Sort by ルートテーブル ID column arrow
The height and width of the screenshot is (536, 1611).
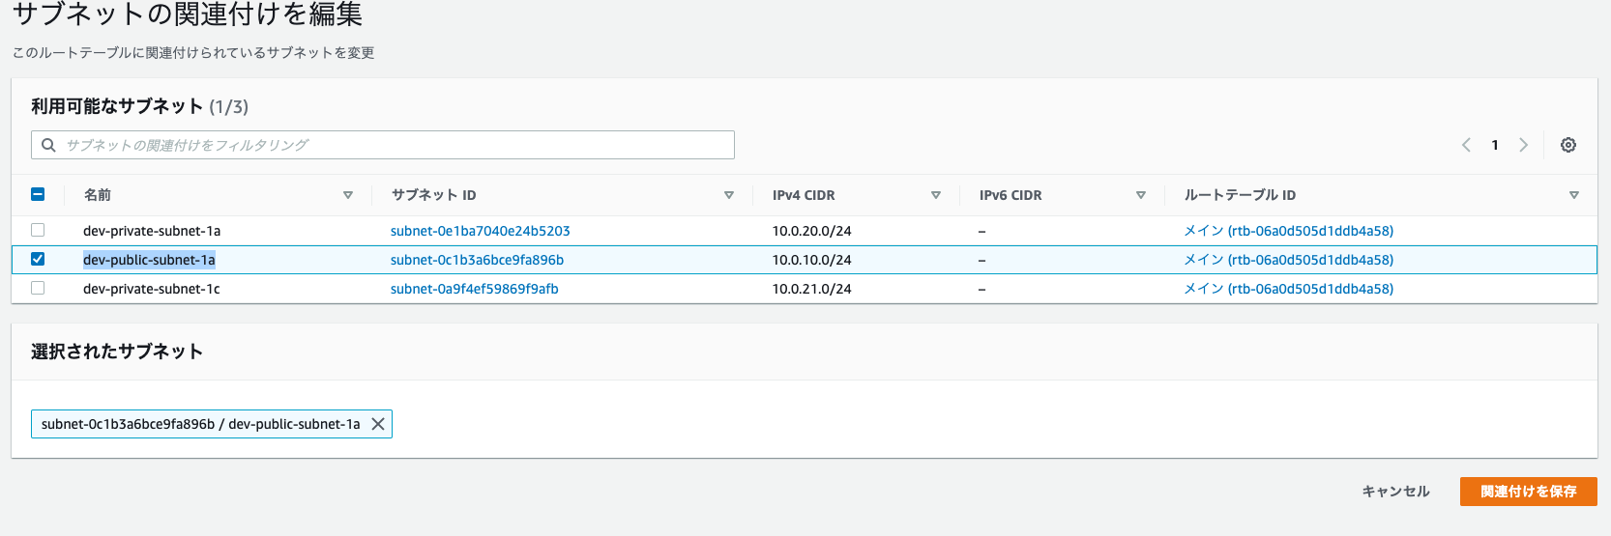(x=1574, y=195)
